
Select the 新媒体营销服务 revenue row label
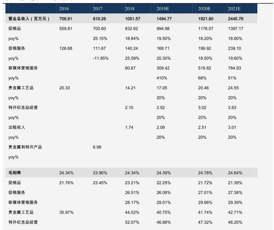pyautogui.click(x=23, y=68)
